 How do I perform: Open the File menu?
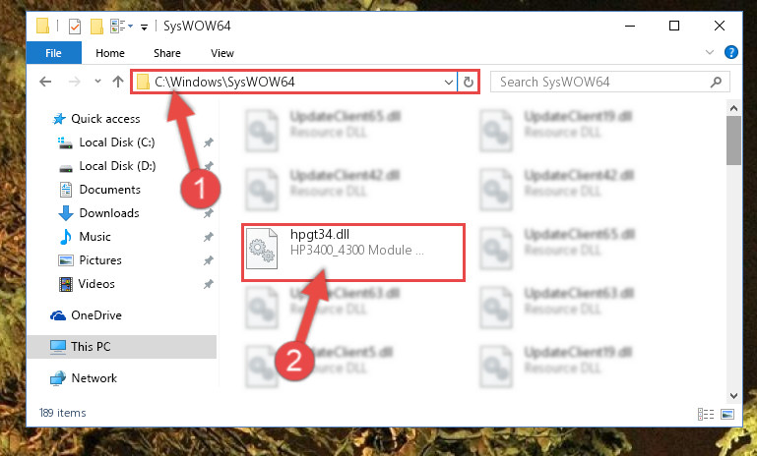[53, 53]
